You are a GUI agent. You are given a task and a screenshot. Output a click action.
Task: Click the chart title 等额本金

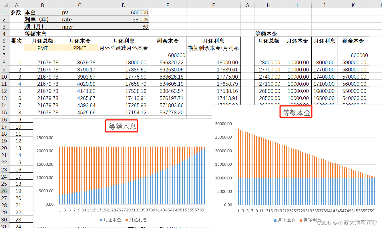(x=296, y=112)
